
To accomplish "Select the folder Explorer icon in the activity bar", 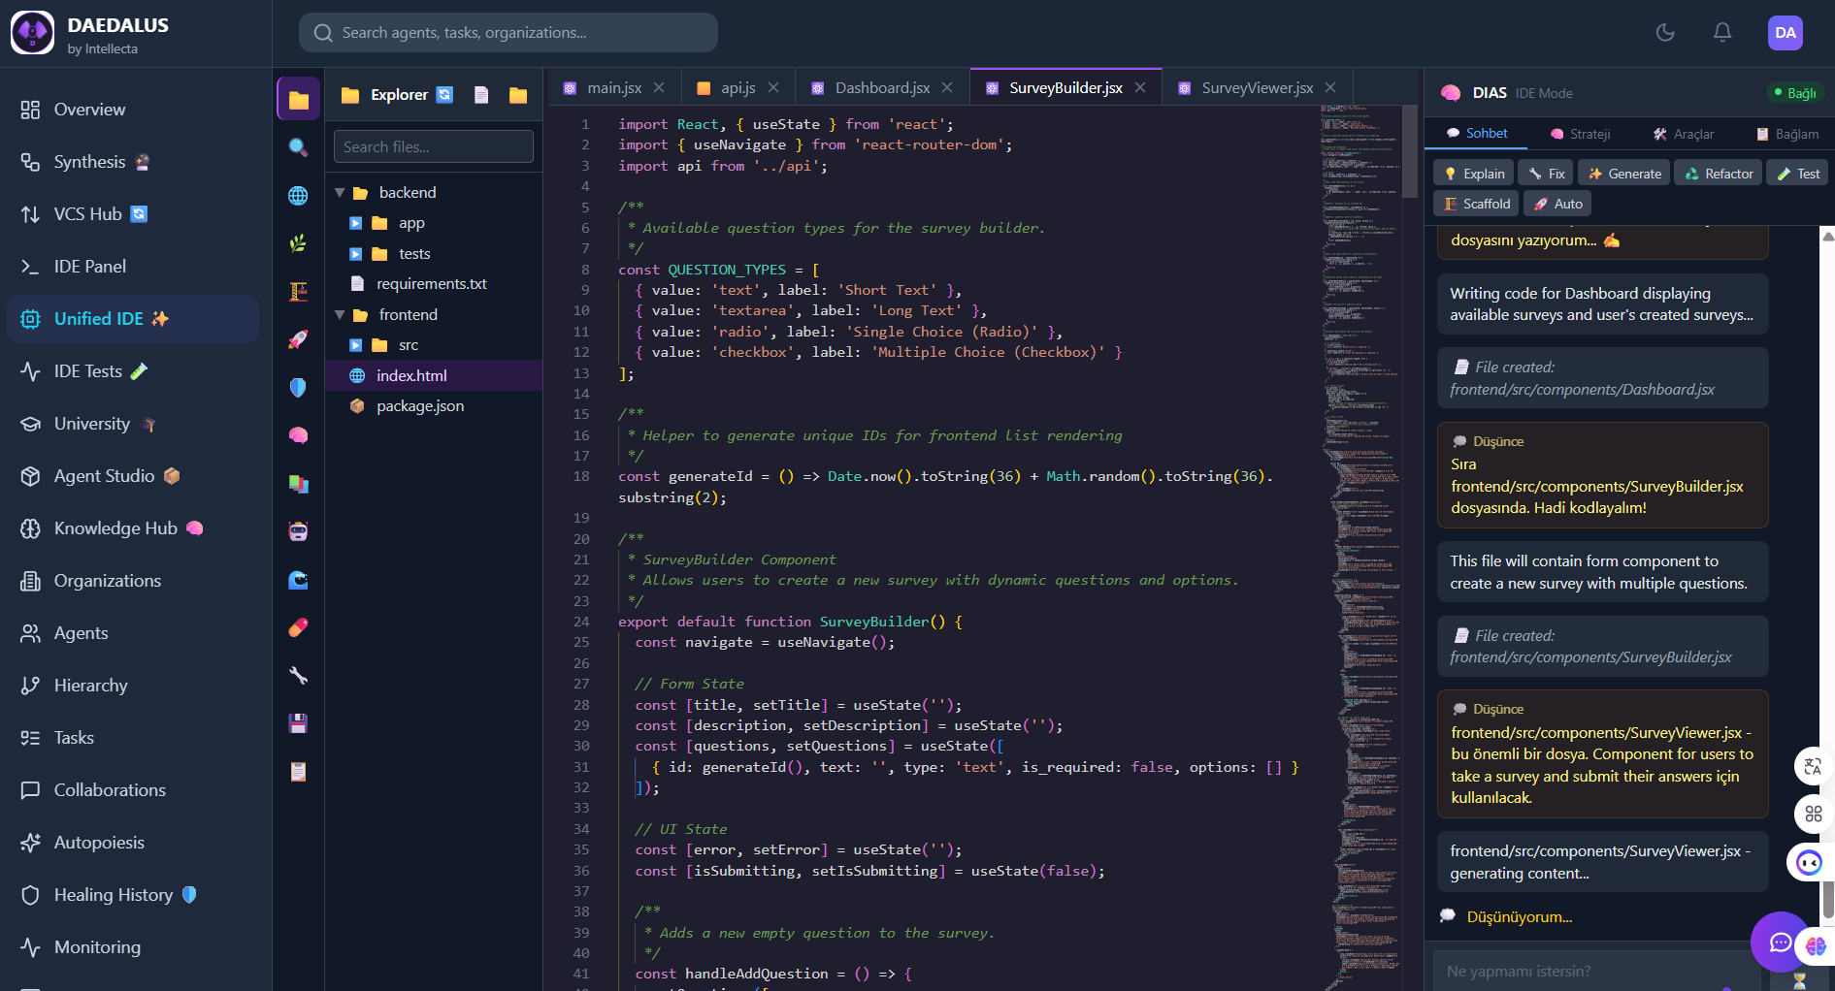I will coord(298,99).
